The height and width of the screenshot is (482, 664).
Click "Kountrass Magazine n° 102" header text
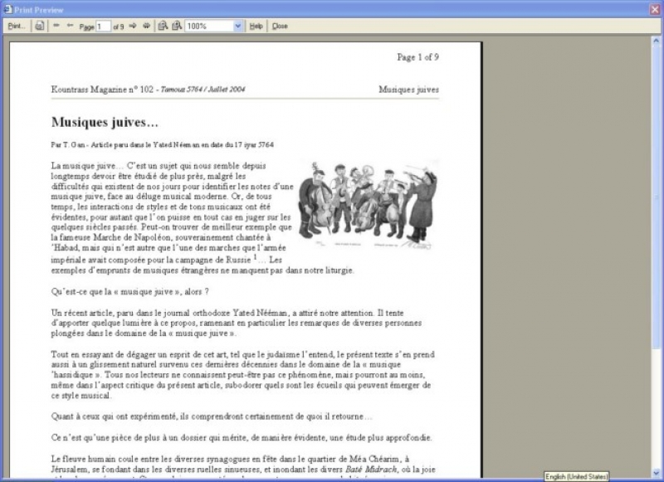click(x=102, y=90)
